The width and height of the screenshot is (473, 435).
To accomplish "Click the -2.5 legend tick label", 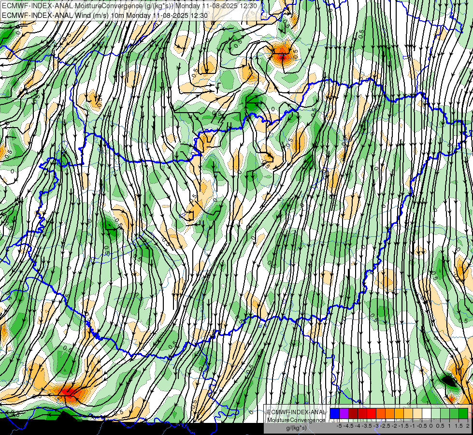I will point(385,426).
